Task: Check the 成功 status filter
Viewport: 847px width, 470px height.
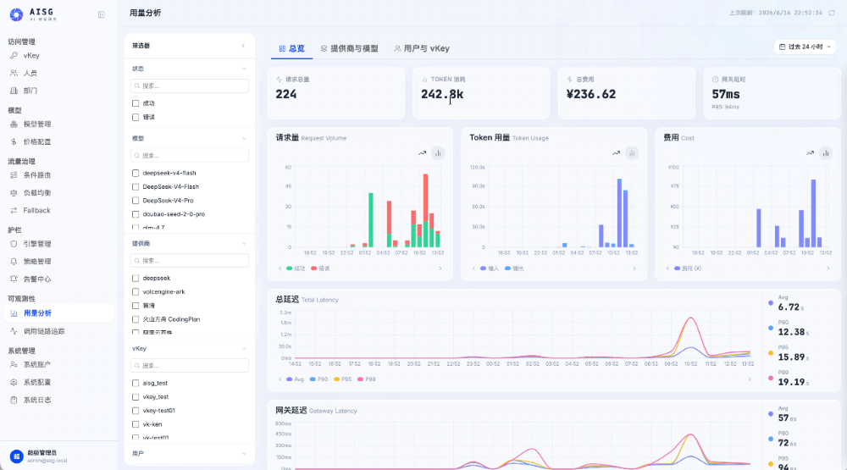Action: [136, 103]
